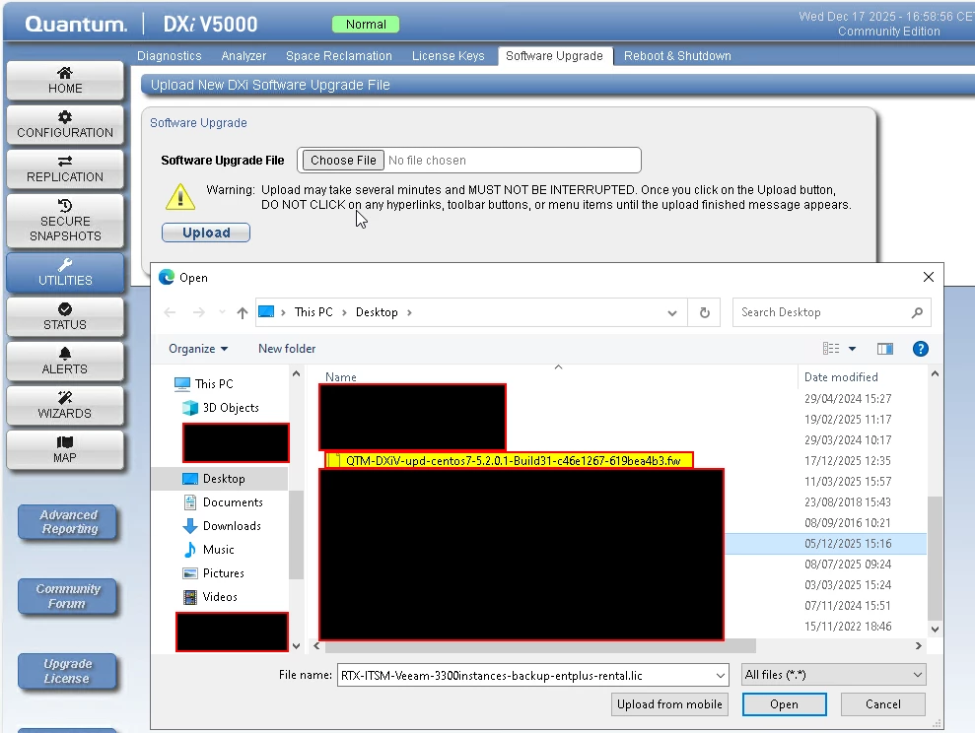
Task: Select the UTILITIES wrench button
Action: coord(65,273)
